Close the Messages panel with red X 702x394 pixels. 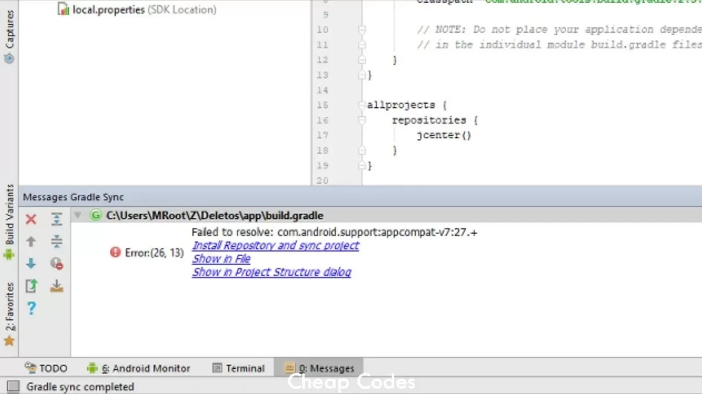coord(31,219)
